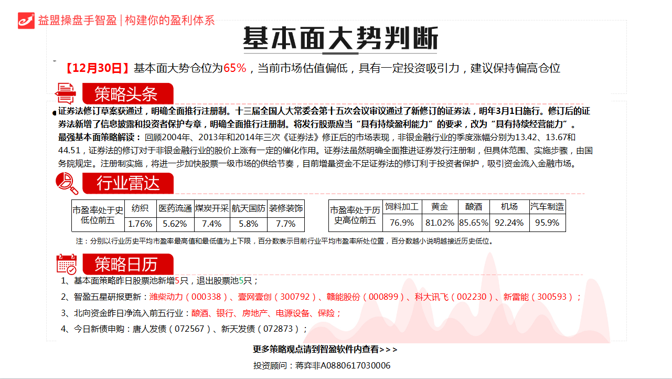Click the 黄金 industry table header
Screen dimensions: 672x379
click(440, 207)
